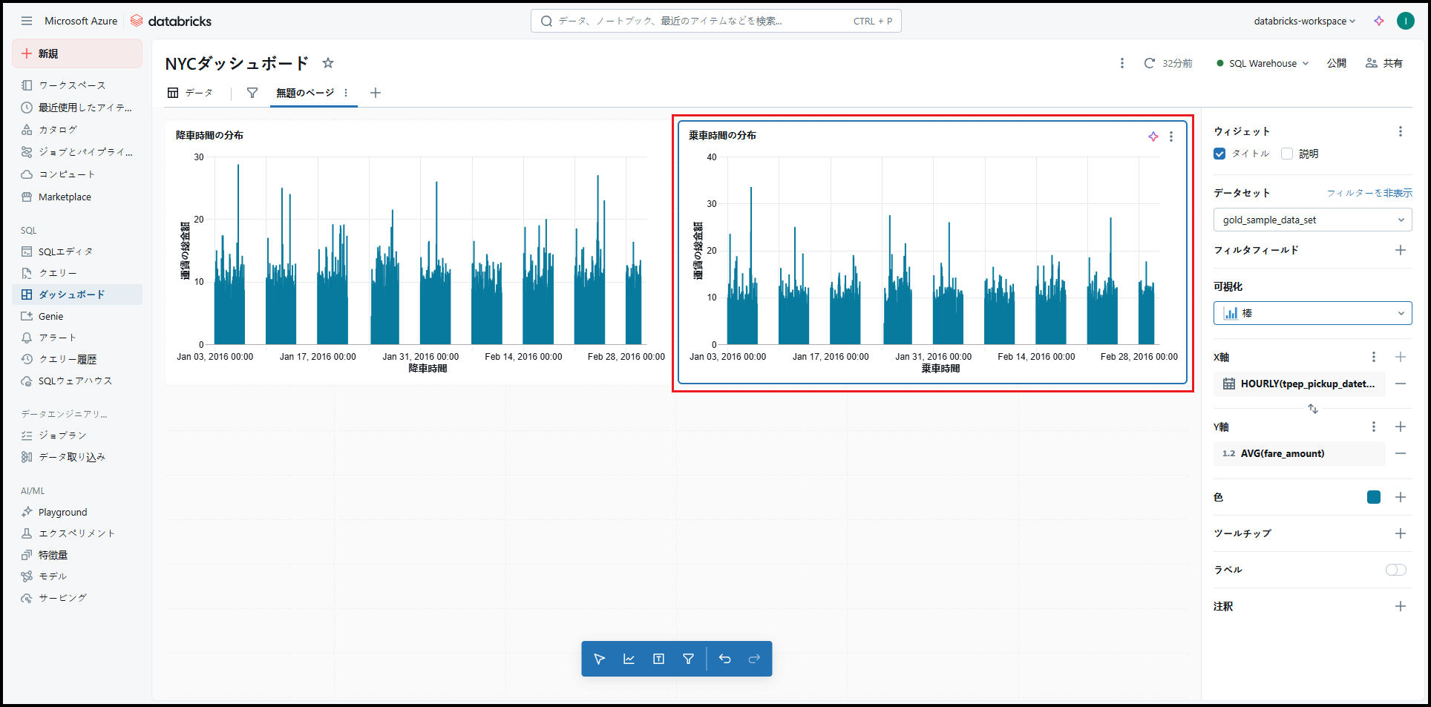The height and width of the screenshot is (707, 1431).
Task: Toggle the ラベル switch on
Action: [x=1395, y=570]
